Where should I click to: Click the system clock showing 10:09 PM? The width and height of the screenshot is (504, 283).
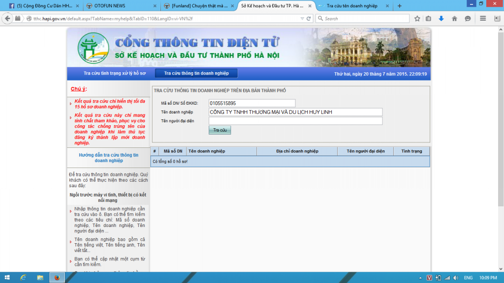coord(488,278)
